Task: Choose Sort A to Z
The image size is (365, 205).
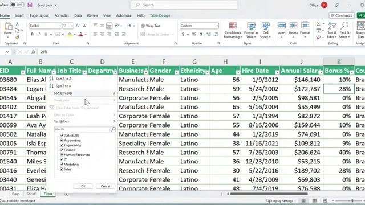Action: [63, 79]
